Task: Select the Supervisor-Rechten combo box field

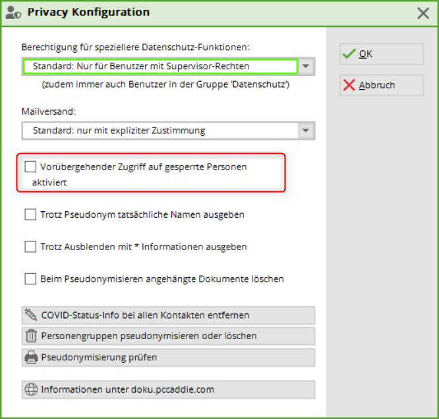Action: [160, 66]
